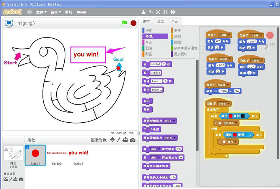280x189 pixels.
Task: Click the y value field showing 96
Action: pos(237,91)
